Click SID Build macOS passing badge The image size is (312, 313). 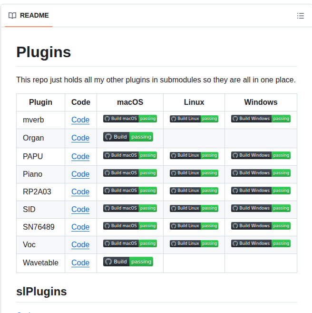click(130, 208)
